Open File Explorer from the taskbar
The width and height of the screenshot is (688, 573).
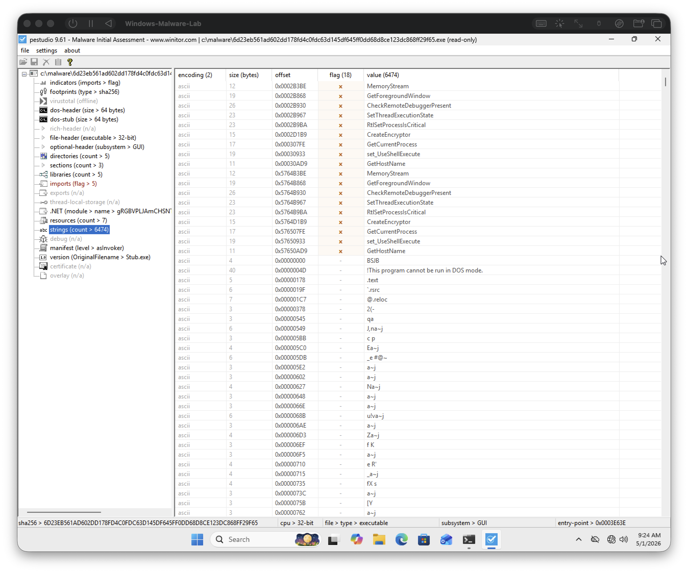(379, 539)
